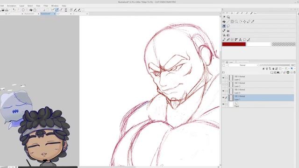Select the Balloon speech bubble tool

(244, 40)
